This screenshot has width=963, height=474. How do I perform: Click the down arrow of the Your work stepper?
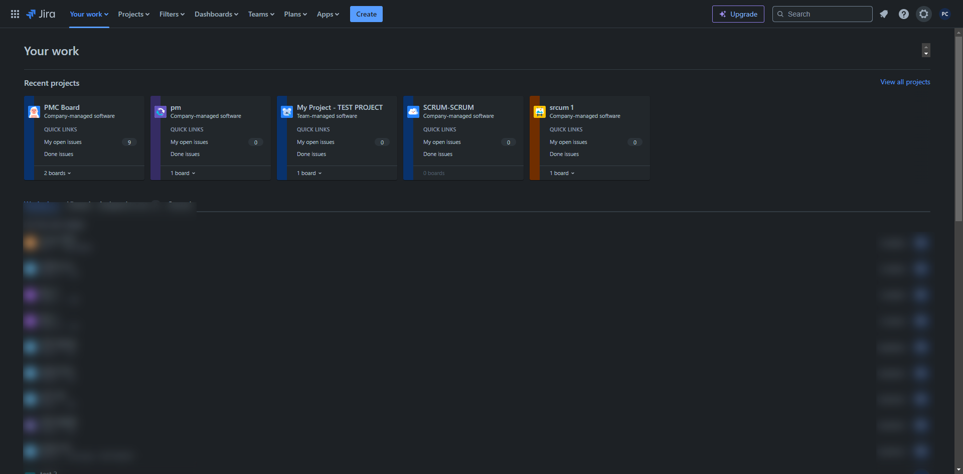pyautogui.click(x=926, y=54)
